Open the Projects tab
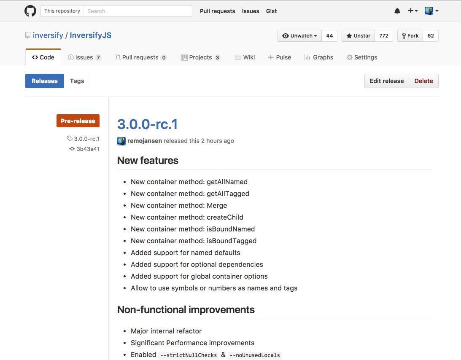 (201, 57)
